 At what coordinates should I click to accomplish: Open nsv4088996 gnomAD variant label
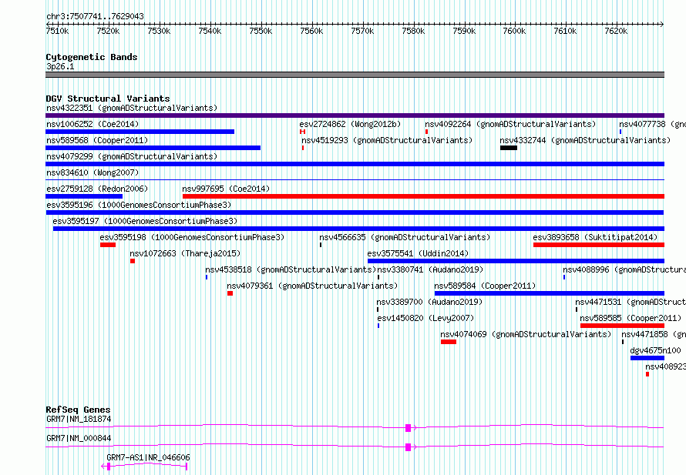coord(624,269)
